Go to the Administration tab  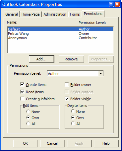[x=55, y=14]
